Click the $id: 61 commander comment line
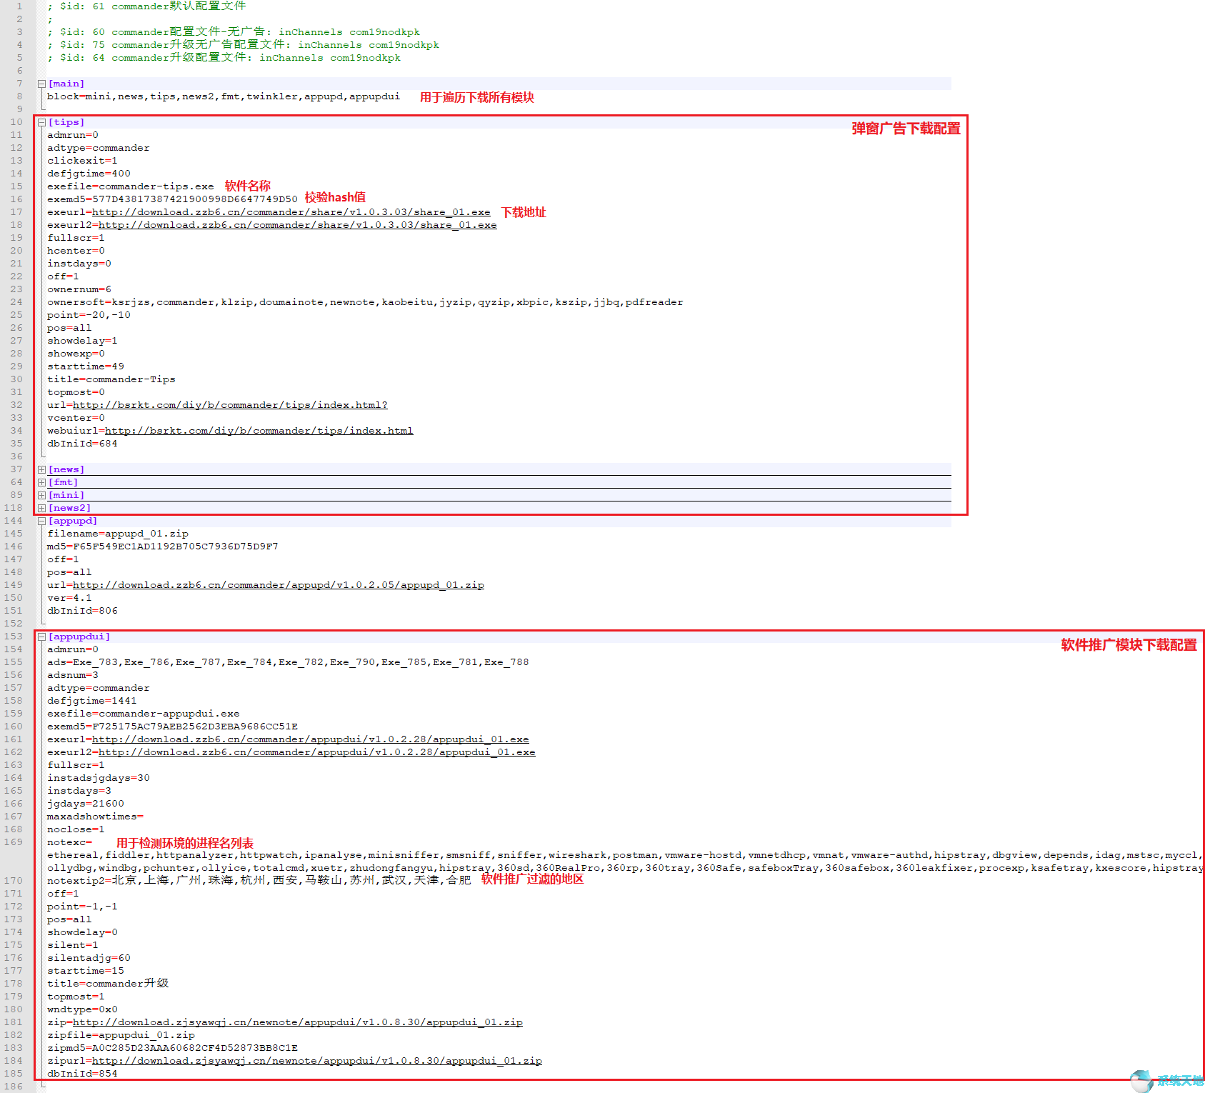 pos(146,6)
